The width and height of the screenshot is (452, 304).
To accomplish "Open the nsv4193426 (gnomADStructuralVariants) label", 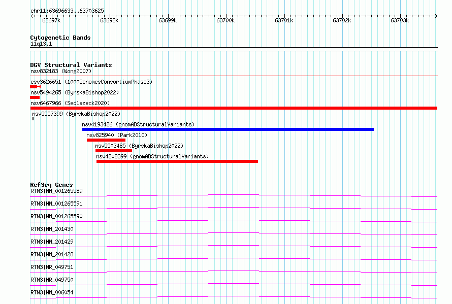I will (138, 124).
